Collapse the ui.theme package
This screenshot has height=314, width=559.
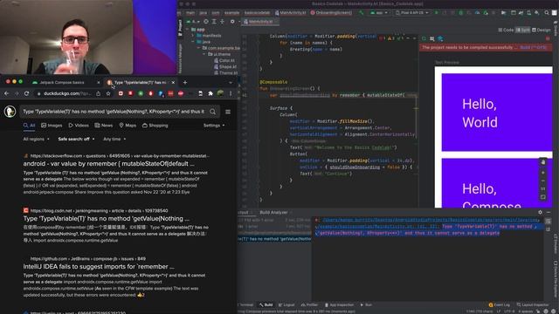point(204,54)
